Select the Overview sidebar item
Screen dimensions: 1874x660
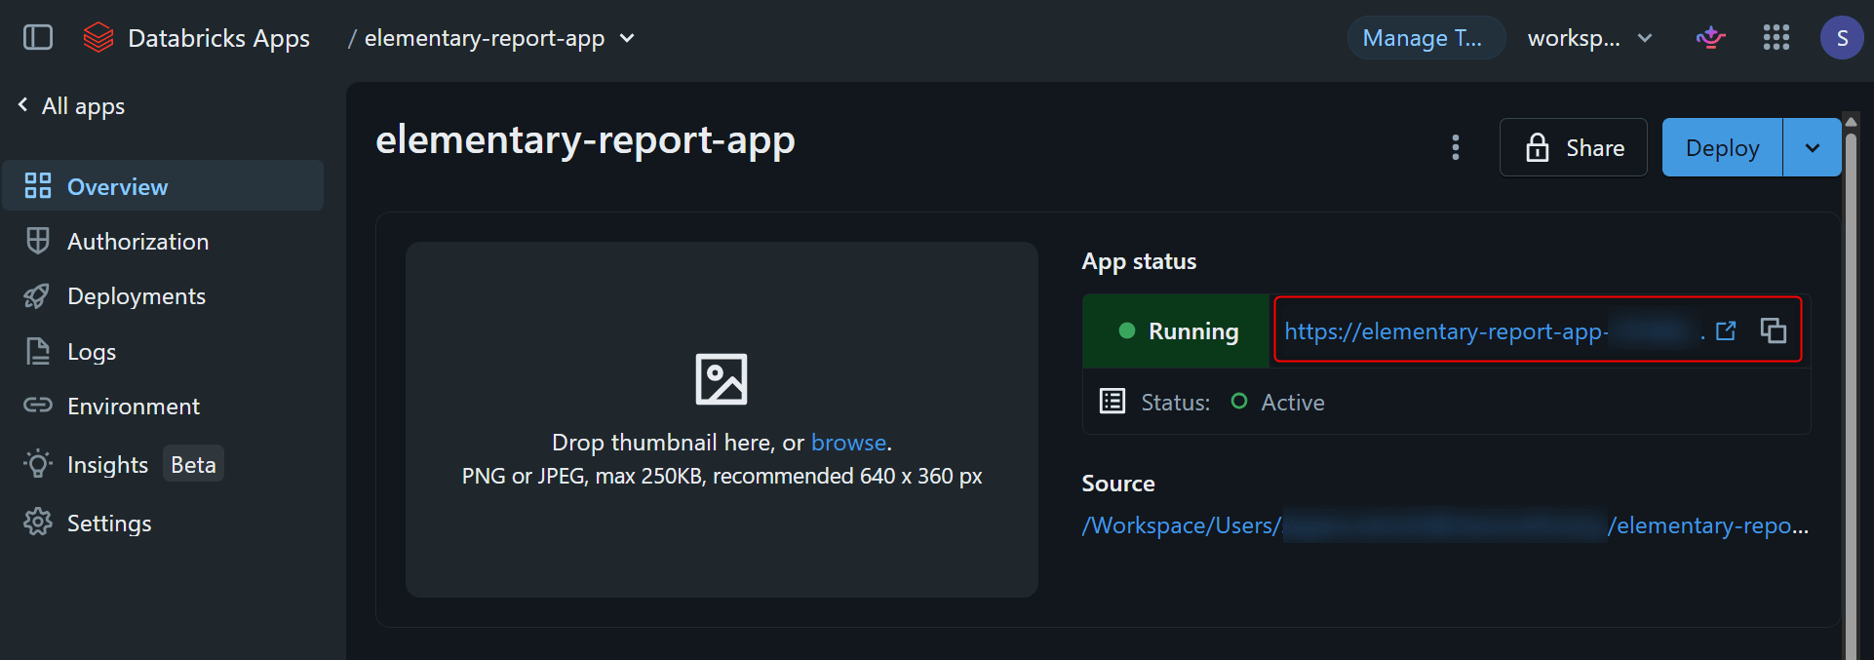(x=163, y=186)
